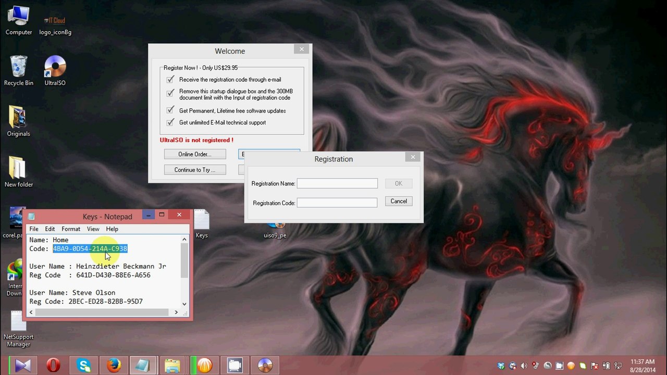Viewport: 667px width, 375px height.
Task: Open the Recycle Bin
Action: point(19,71)
